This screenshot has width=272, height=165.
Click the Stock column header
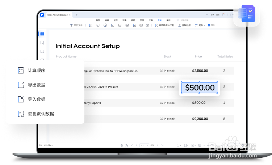167,56
